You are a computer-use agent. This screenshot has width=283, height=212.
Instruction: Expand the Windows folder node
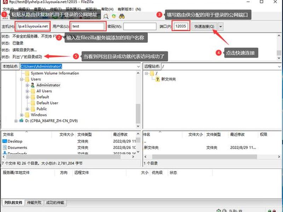[x=22, y=115]
